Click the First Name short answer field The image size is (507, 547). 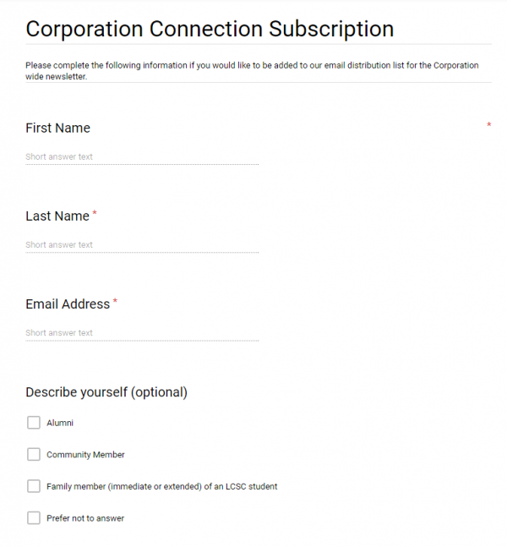point(142,157)
